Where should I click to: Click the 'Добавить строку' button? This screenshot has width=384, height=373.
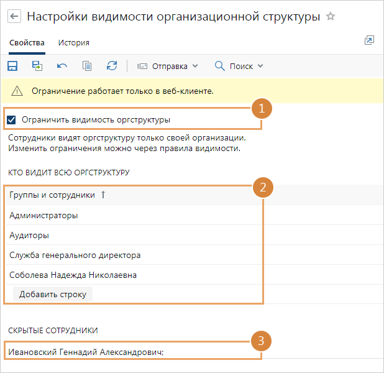click(x=53, y=294)
